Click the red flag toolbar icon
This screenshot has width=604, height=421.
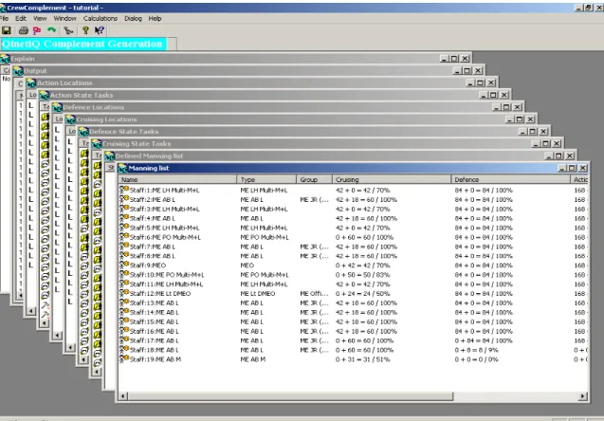pos(37,30)
